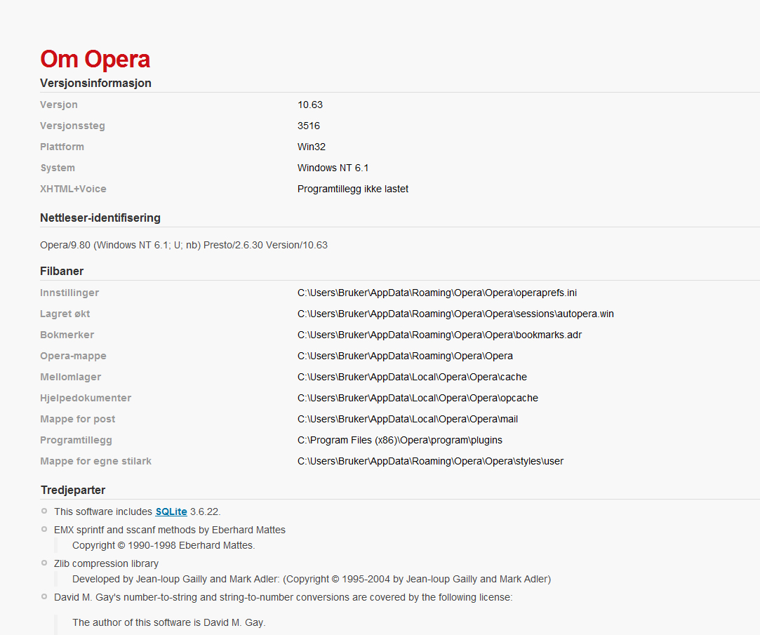The height and width of the screenshot is (635, 760).
Task: Click 'Zlib compression library' line
Action: tap(106, 563)
